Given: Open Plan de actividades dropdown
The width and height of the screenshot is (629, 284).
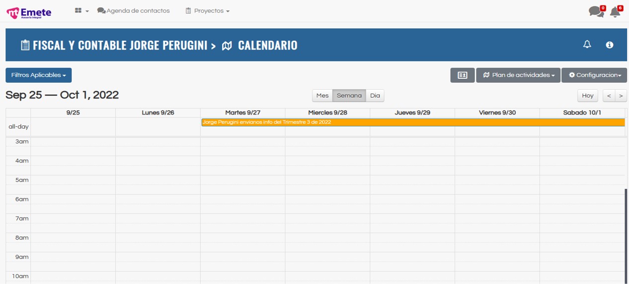Looking at the screenshot, I should point(518,75).
